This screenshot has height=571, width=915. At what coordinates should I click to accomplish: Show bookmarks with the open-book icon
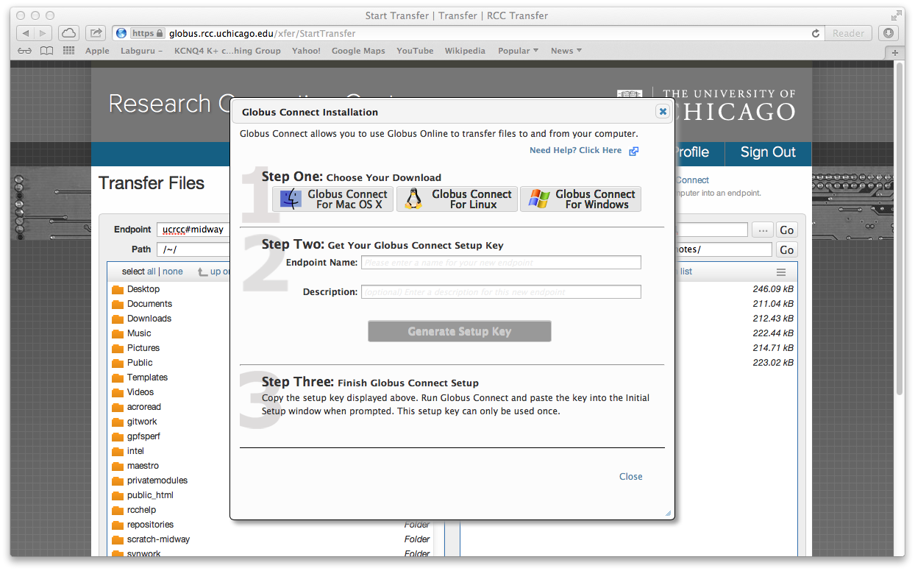tap(47, 51)
